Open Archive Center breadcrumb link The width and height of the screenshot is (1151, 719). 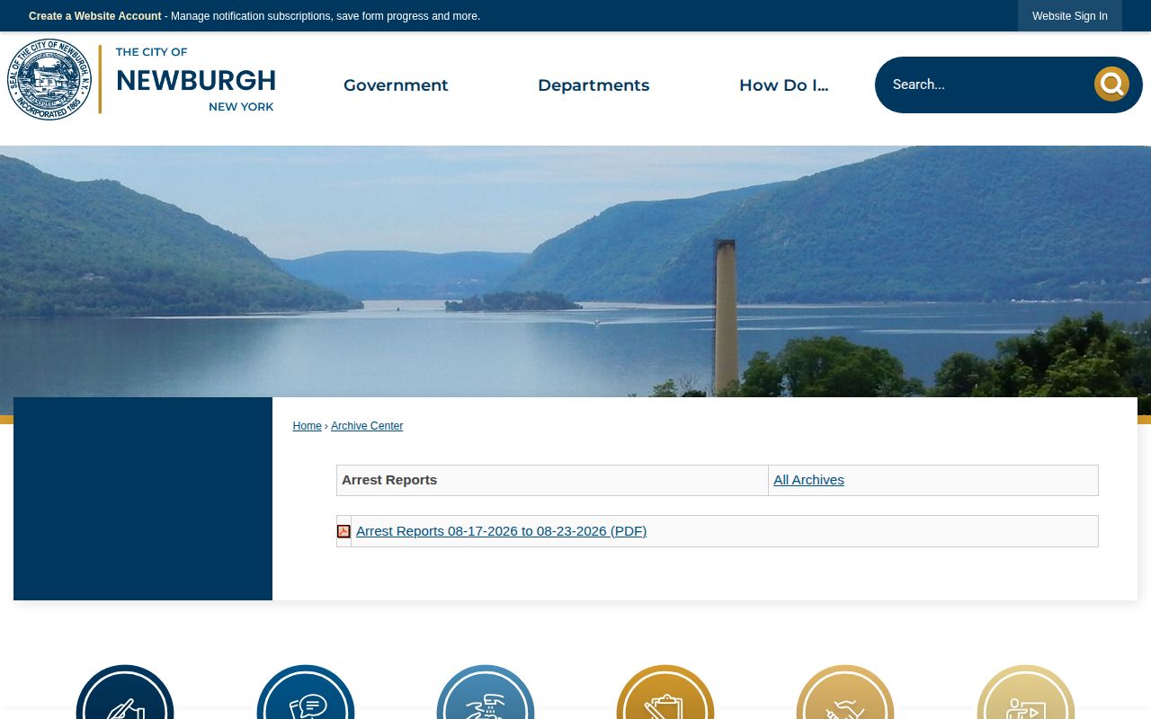click(x=367, y=426)
